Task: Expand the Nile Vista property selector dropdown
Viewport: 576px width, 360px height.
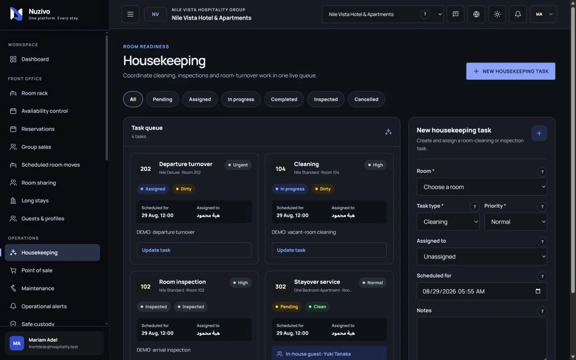Action: [382, 14]
